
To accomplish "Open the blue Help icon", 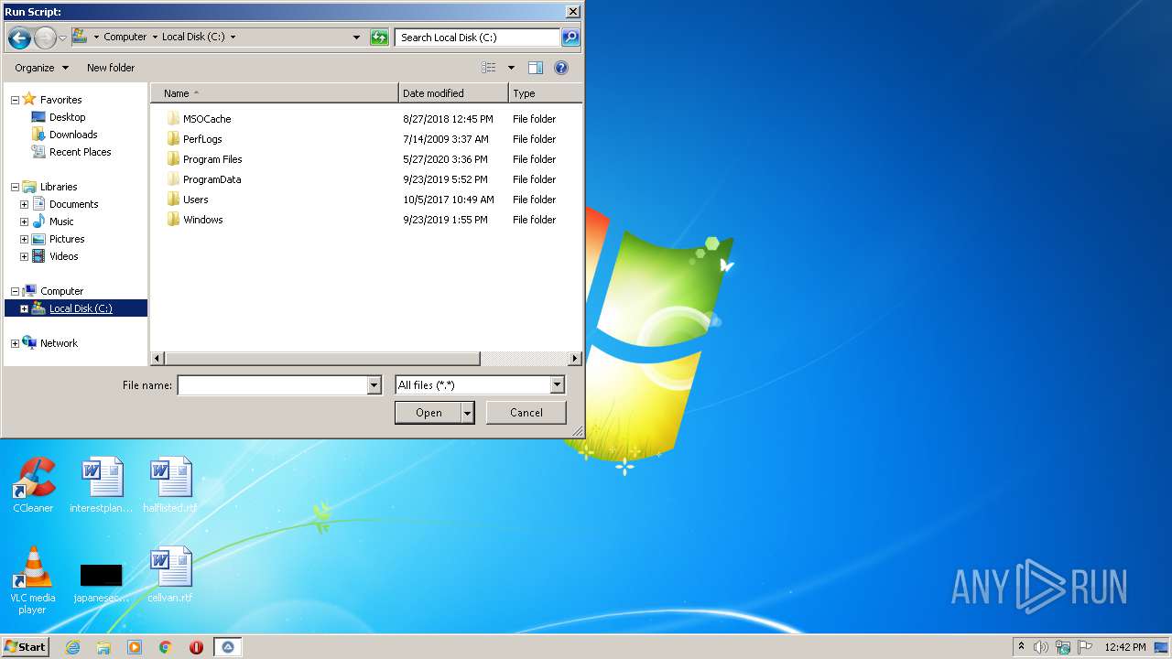I will click(561, 68).
